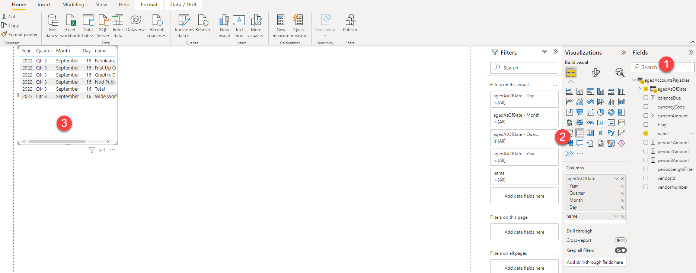Switch to the View tab
Image resolution: width=696 pixels, height=273 pixels.
pyautogui.click(x=102, y=4)
